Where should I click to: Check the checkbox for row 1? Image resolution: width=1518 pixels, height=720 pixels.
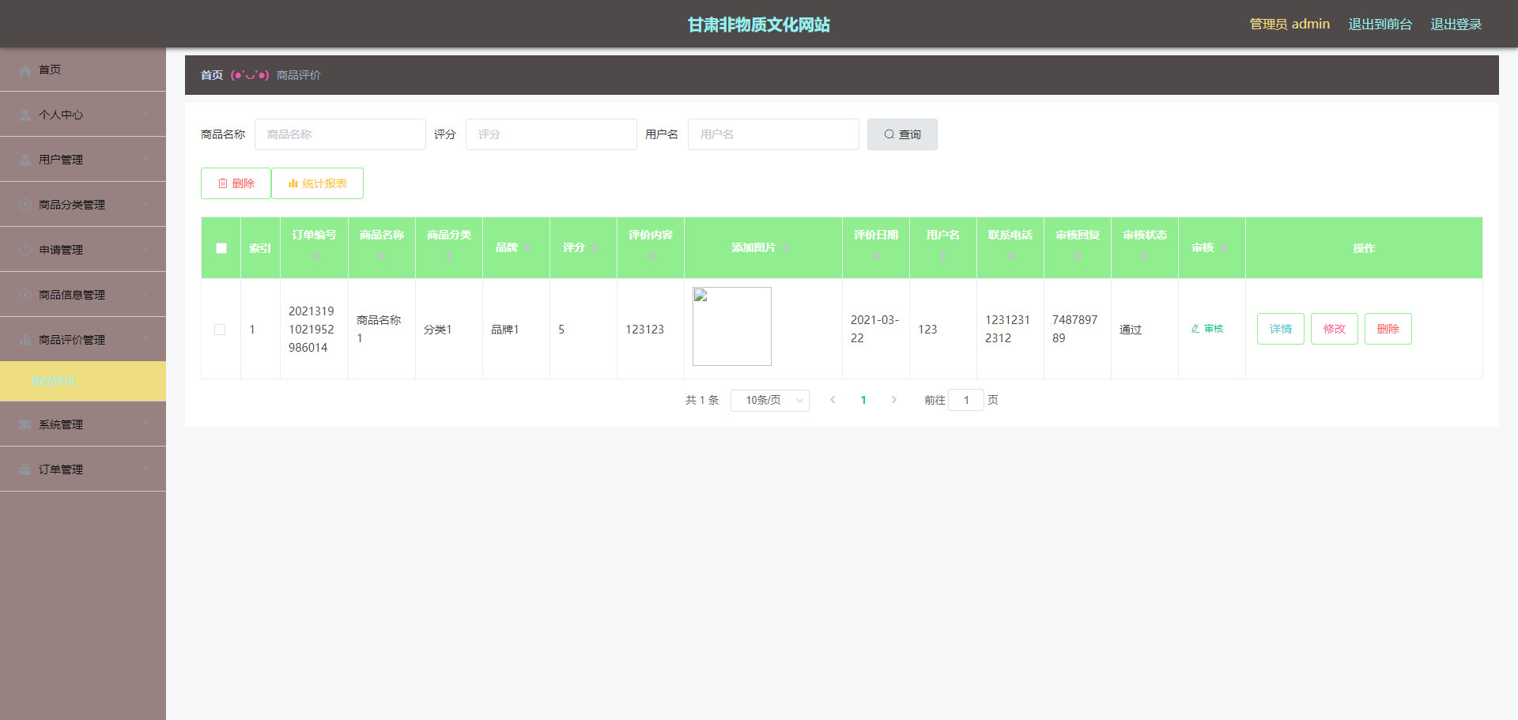(220, 330)
